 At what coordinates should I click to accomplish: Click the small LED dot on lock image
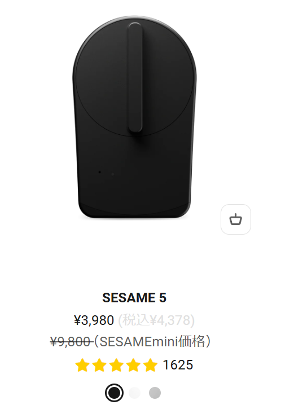tap(99, 172)
